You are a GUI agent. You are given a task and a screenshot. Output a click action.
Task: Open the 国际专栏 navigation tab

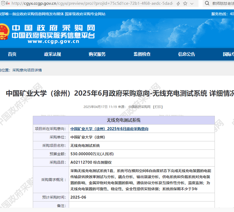[x=228, y=54]
